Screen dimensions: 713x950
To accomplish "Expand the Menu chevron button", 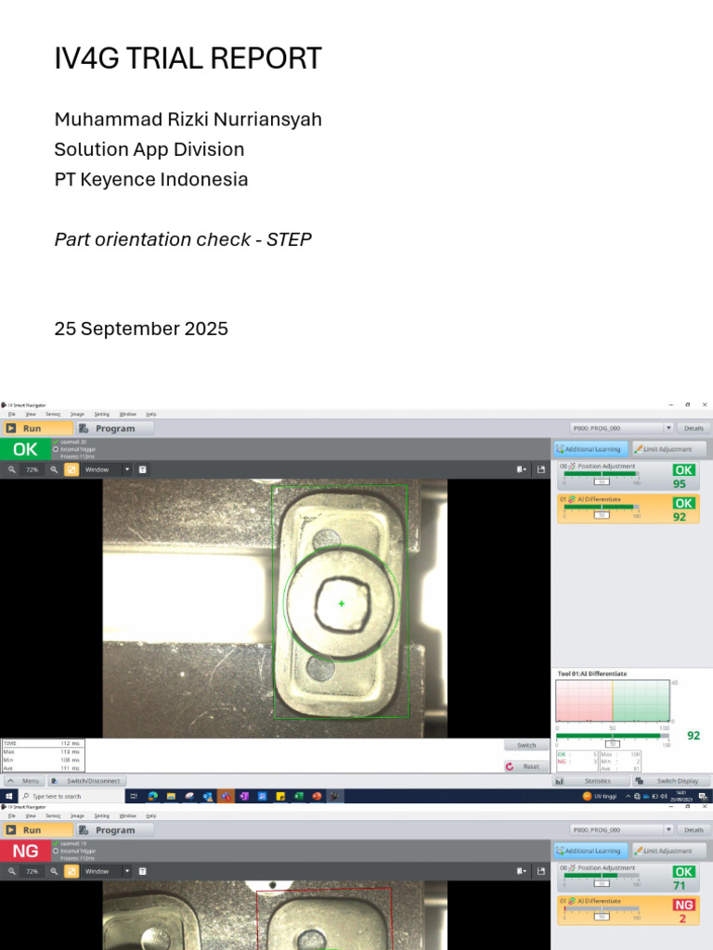I will (x=24, y=781).
